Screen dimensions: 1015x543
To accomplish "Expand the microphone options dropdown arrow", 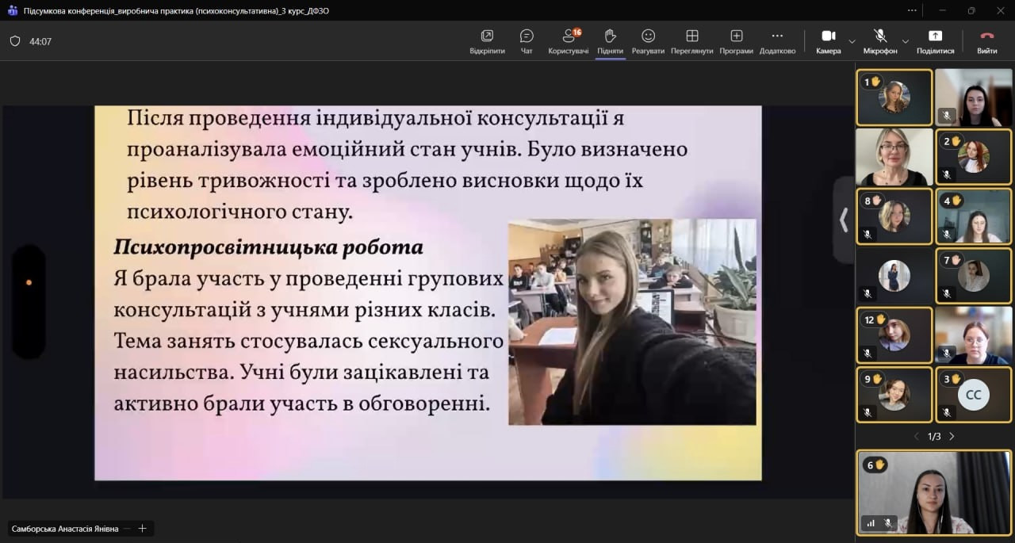I will (x=905, y=41).
